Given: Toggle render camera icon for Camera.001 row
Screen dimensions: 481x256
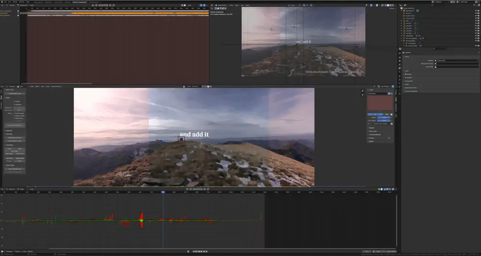Looking at the screenshot, I should coord(479,11).
